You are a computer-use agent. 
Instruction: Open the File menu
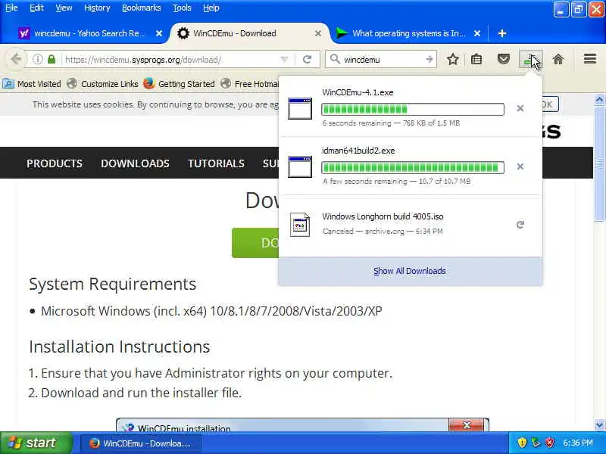click(x=11, y=8)
